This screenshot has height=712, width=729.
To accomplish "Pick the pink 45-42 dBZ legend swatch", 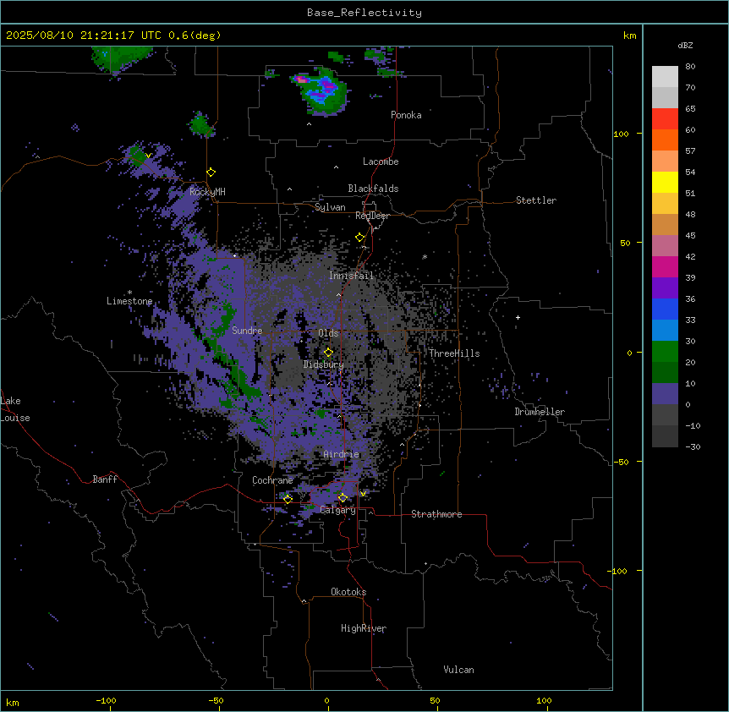I will point(665,246).
